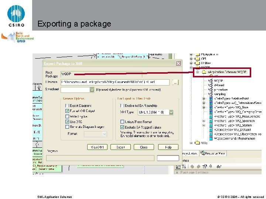
Task: Select the WQDeterminand Phenomenon element icon
Action: click(x=211, y=139)
